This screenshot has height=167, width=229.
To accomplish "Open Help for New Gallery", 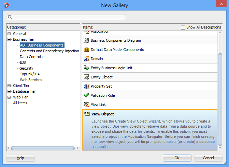I will 20,158.
